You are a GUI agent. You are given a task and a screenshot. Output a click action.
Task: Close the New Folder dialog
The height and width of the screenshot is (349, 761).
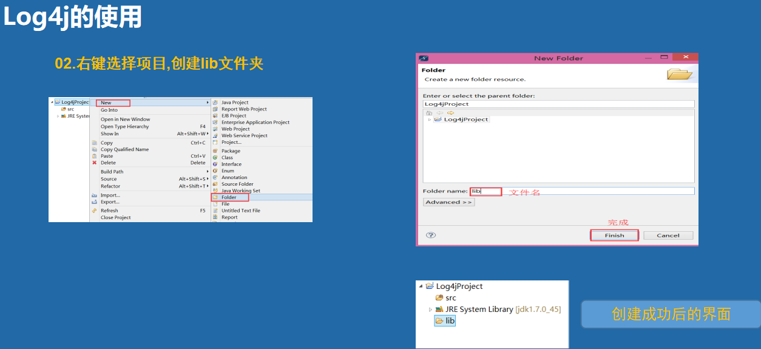[x=686, y=57]
